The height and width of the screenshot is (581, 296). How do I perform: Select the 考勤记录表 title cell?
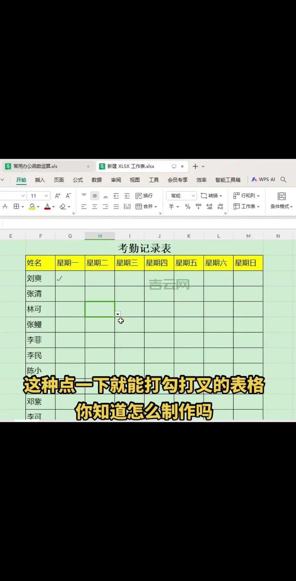pos(144,248)
